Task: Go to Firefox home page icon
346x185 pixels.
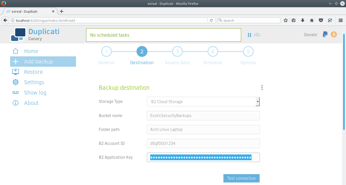Action: pos(312,20)
